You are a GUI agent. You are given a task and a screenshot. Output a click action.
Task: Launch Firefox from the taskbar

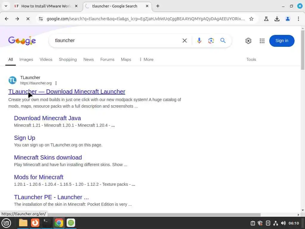pos(35,223)
